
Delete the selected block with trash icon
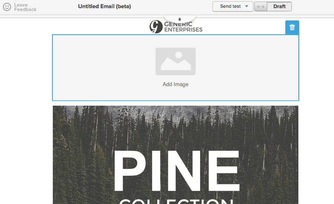click(x=292, y=27)
